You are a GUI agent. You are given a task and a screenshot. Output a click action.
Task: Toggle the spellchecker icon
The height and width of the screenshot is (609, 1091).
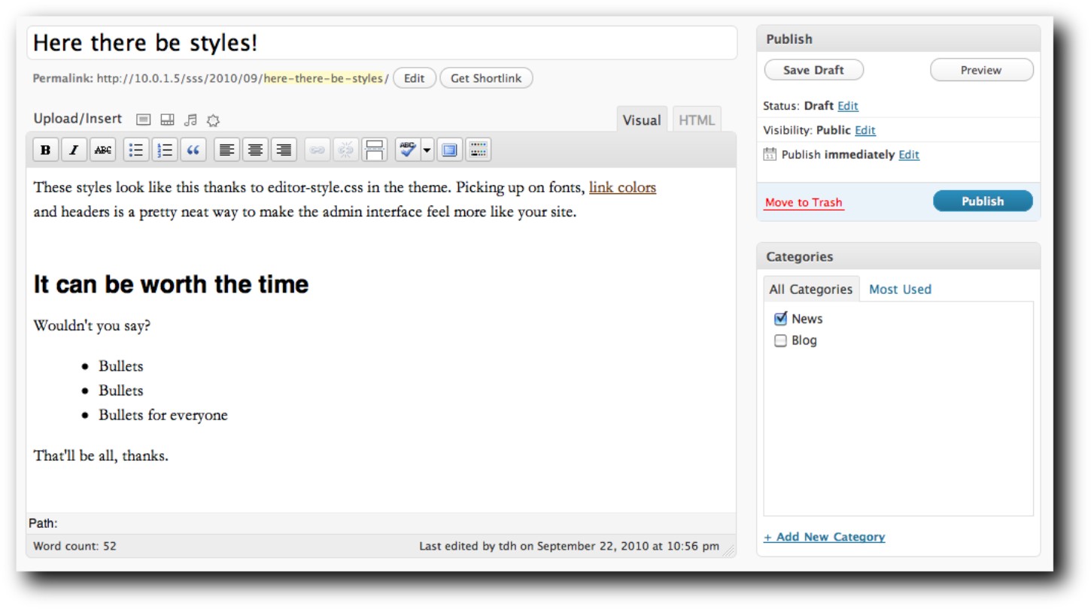(x=408, y=150)
